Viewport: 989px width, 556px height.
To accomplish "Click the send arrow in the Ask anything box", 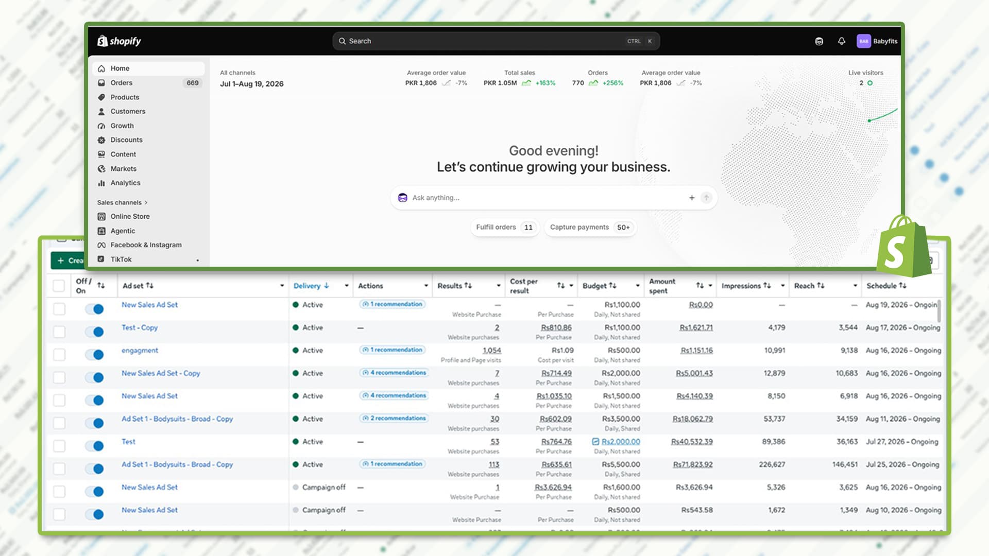I will pyautogui.click(x=706, y=198).
